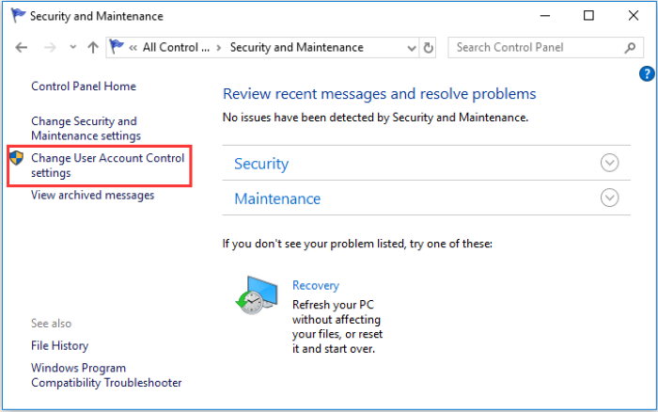Click 'Review recent messages and resolve problems' heading
The height and width of the screenshot is (412, 658).
[380, 94]
